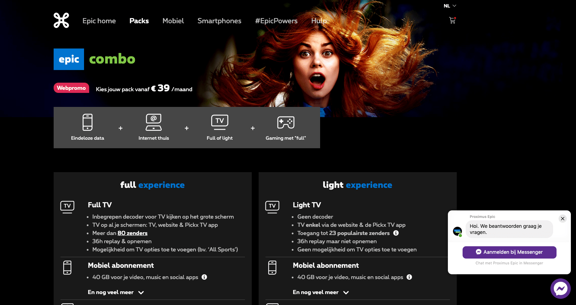Open the 80 zenders link
The image size is (576, 305).
tap(133, 233)
